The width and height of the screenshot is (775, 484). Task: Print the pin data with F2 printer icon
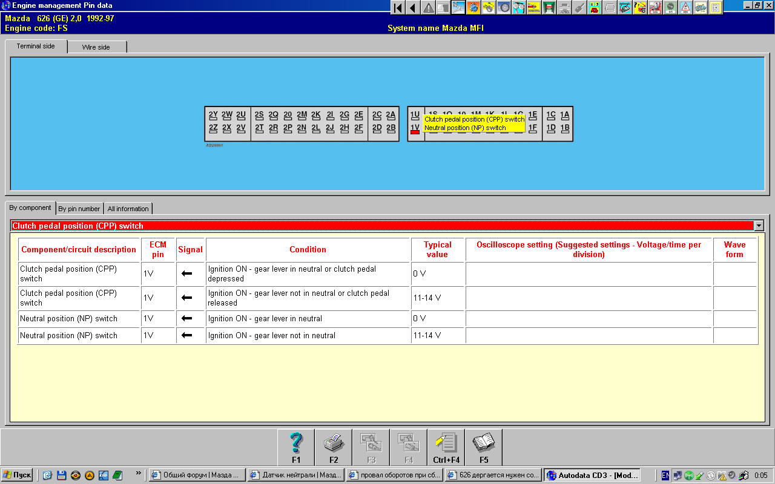pyautogui.click(x=334, y=447)
